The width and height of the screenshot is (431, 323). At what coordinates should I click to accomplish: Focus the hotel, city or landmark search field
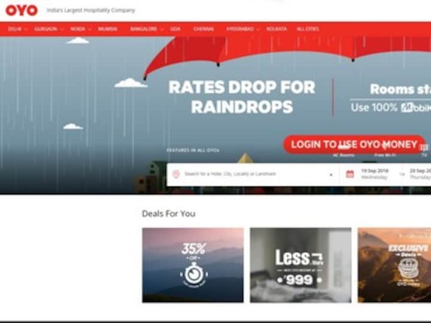click(x=253, y=174)
